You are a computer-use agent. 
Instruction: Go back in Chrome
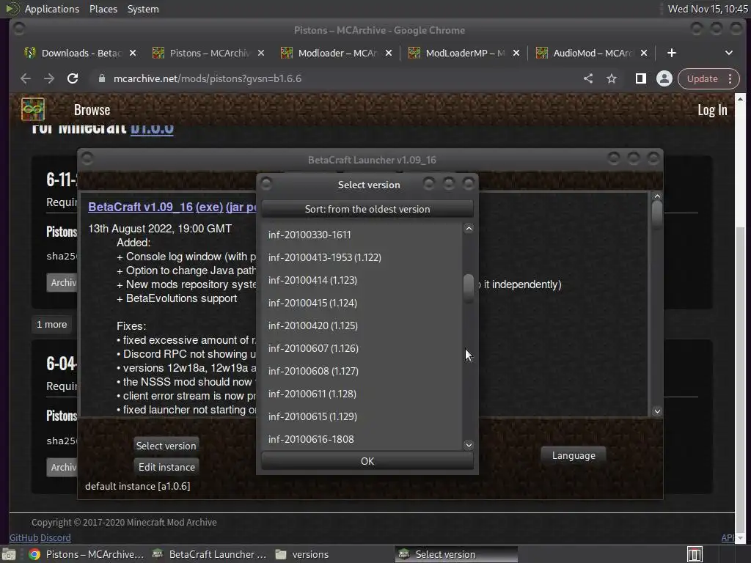(x=26, y=78)
